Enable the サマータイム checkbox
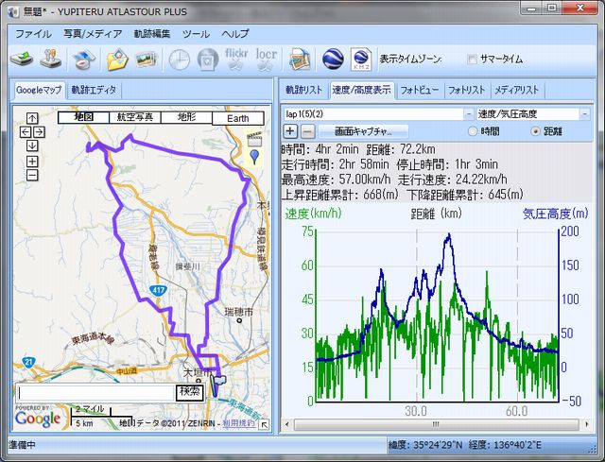The width and height of the screenshot is (605, 462). [472, 59]
